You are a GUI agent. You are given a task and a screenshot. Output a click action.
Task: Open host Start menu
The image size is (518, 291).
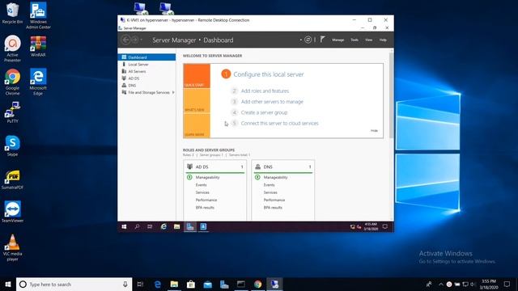tap(8, 284)
